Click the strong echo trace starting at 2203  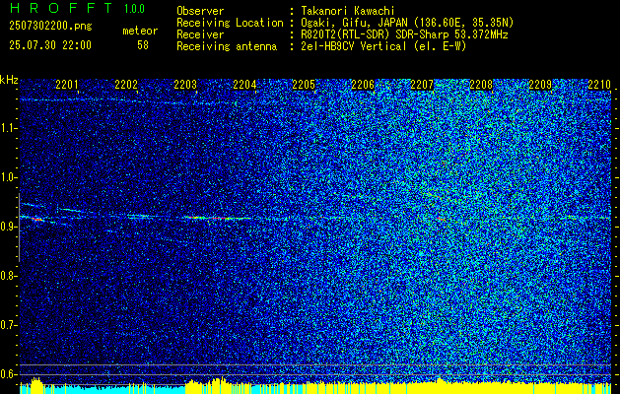click(x=218, y=218)
